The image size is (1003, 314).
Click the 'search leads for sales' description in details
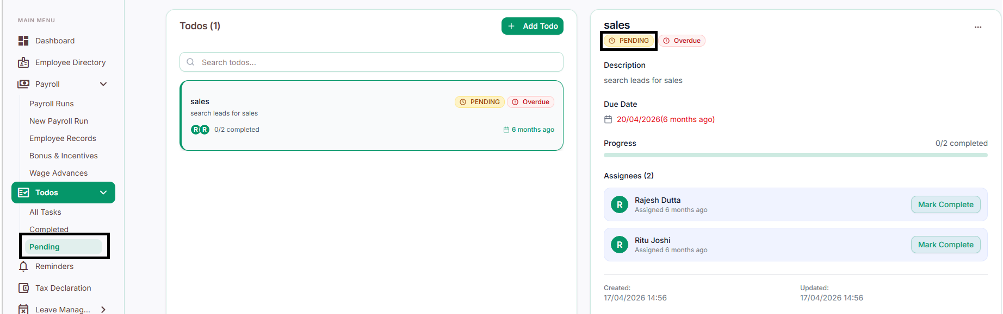click(643, 80)
